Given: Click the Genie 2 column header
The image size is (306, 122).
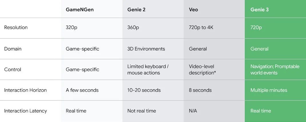Looking at the screenshot, I should [x=136, y=9].
